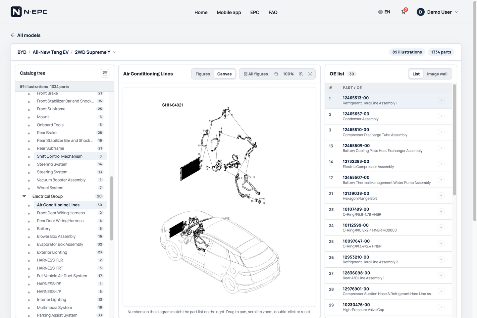The image size is (477, 318).
Task: Select Interior Lighting tree item
Action: click(70, 300)
